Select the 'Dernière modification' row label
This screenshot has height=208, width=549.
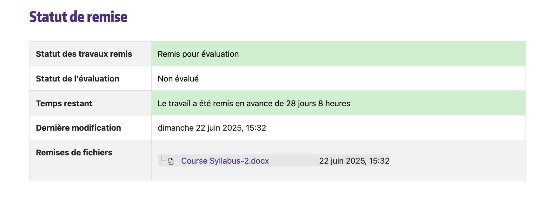pos(78,128)
